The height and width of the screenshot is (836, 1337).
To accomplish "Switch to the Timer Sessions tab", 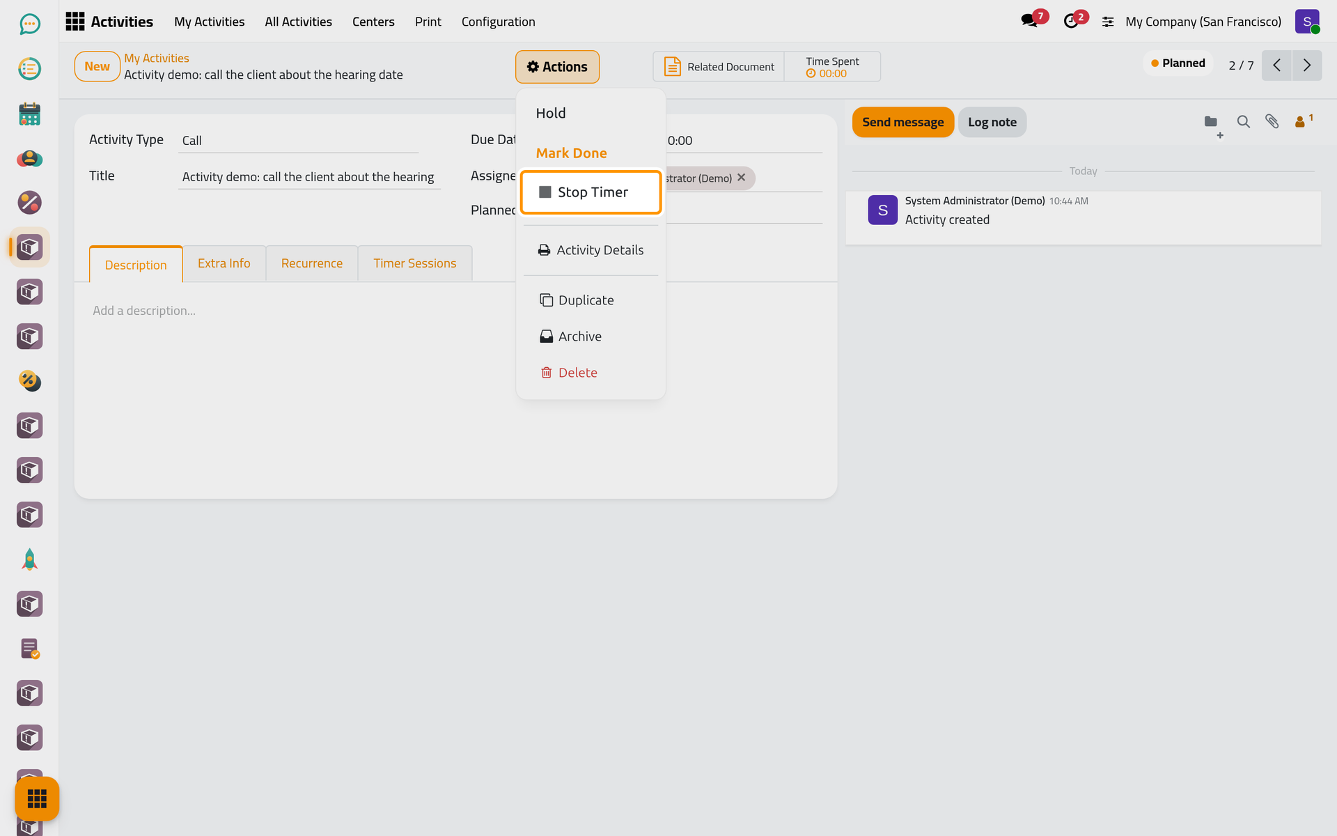I will [x=414, y=263].
